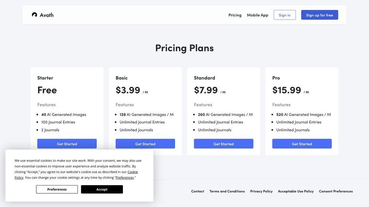Open the Privacy Policy footer link
Viewport: 369px width, 207px height.
pos(261,191)
